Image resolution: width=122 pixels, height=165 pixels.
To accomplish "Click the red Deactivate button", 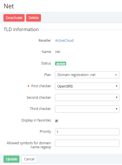I will [x=14, y=18].
